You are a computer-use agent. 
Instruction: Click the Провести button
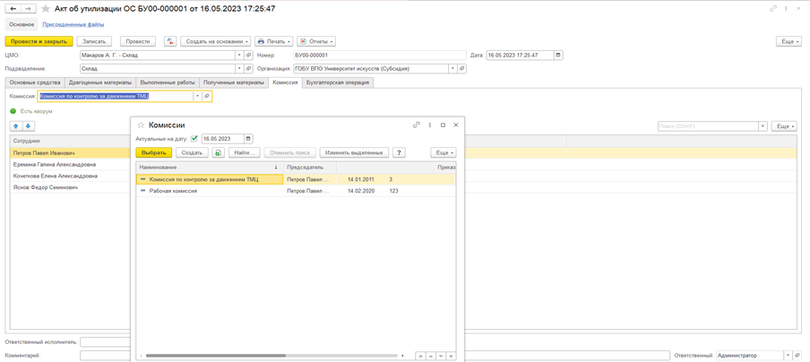point(138,41)
